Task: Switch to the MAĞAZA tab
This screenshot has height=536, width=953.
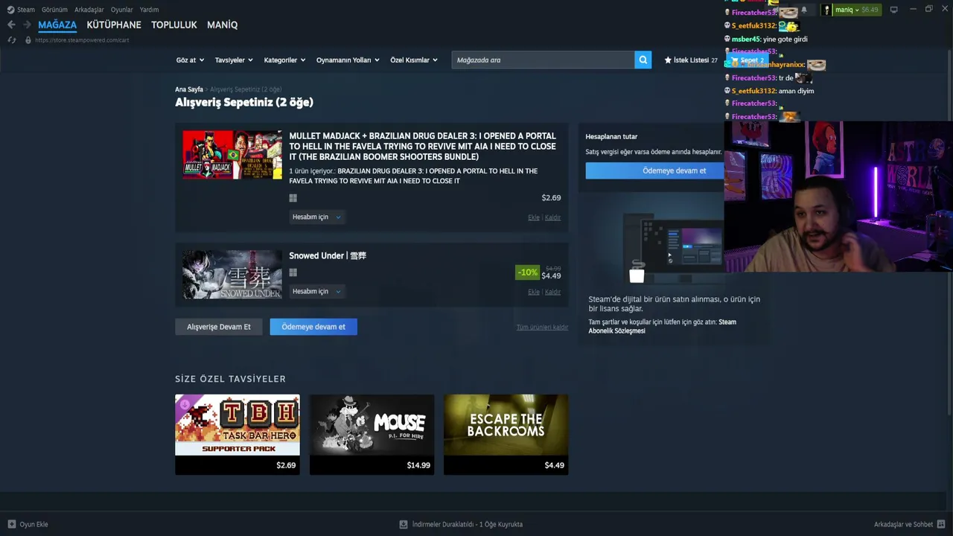Action: pyautogui.click(x=57, y=25)
